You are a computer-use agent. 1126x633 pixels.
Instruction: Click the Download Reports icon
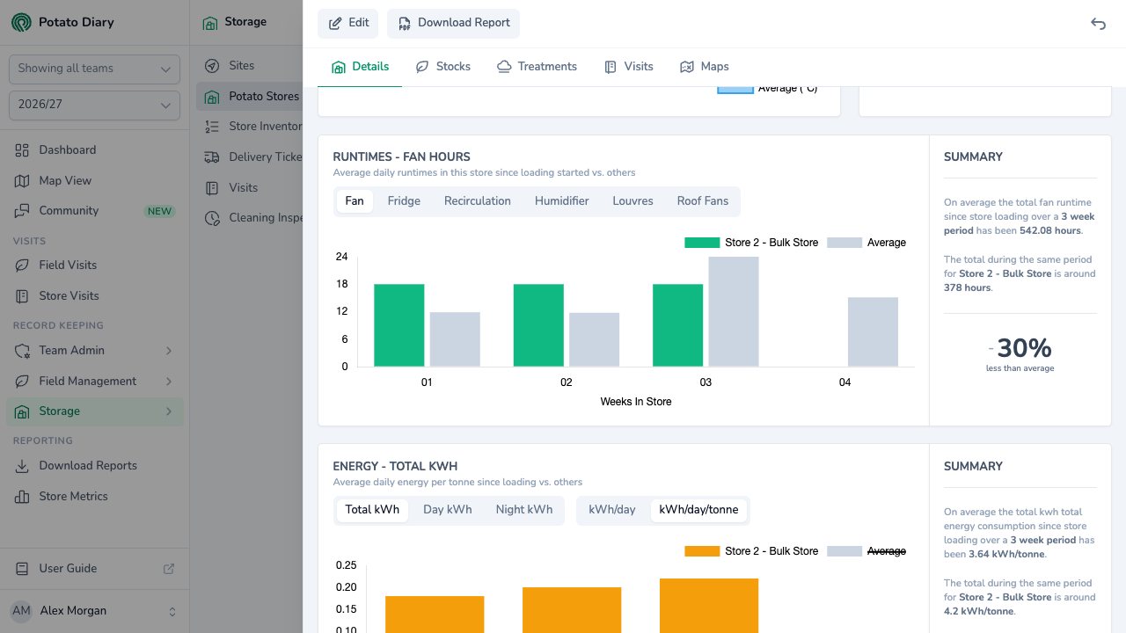tap(22, 466)
